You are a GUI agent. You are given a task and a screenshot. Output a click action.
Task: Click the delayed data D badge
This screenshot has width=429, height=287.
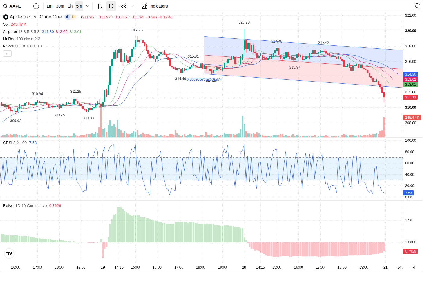pos(73,17)
